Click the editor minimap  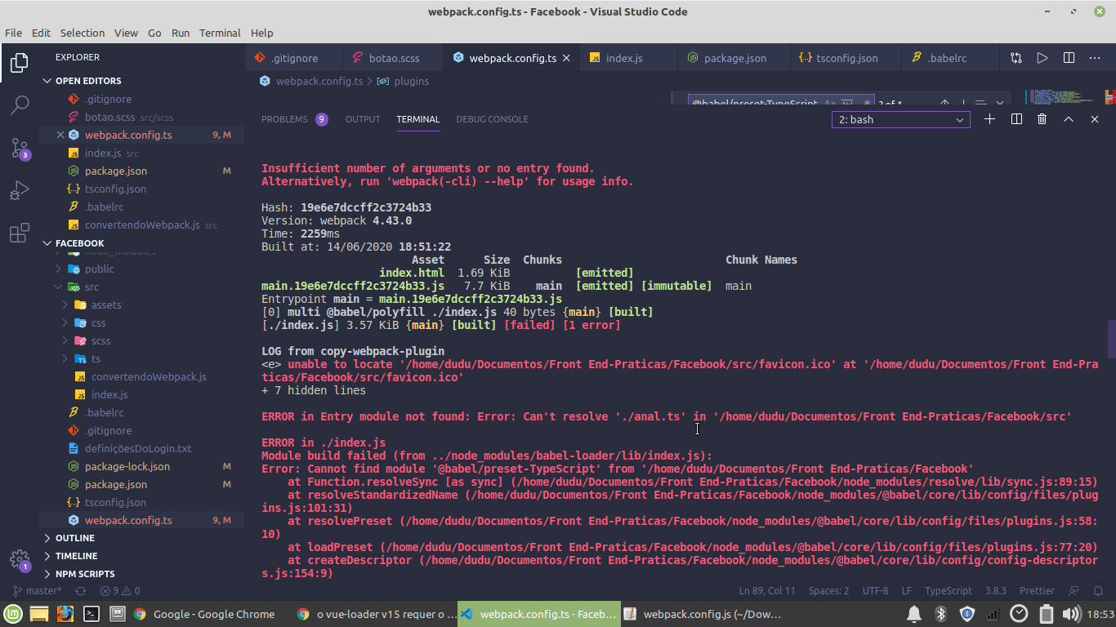[x=1065, y=97]
